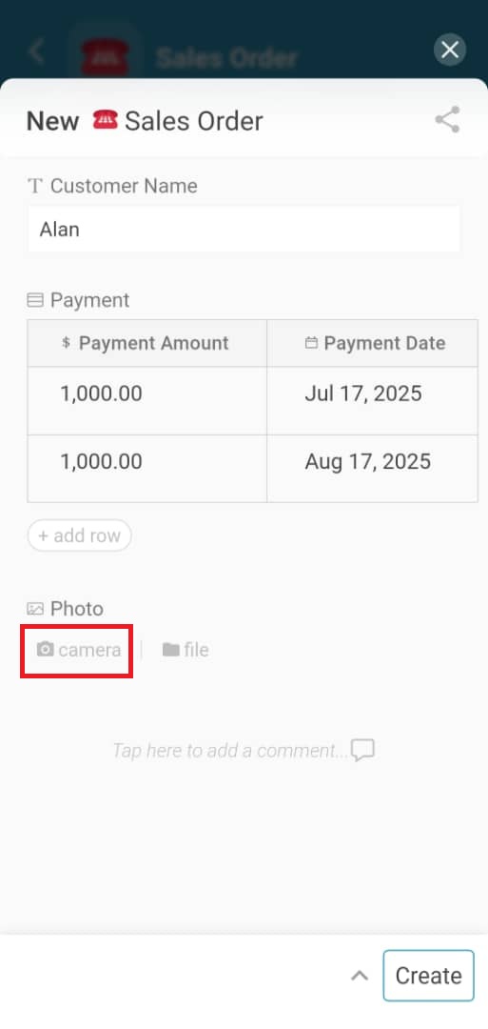Expand options with the chevron beside Create
The width and height of the screenshot is (488, 1029).
tap(359, 976)
